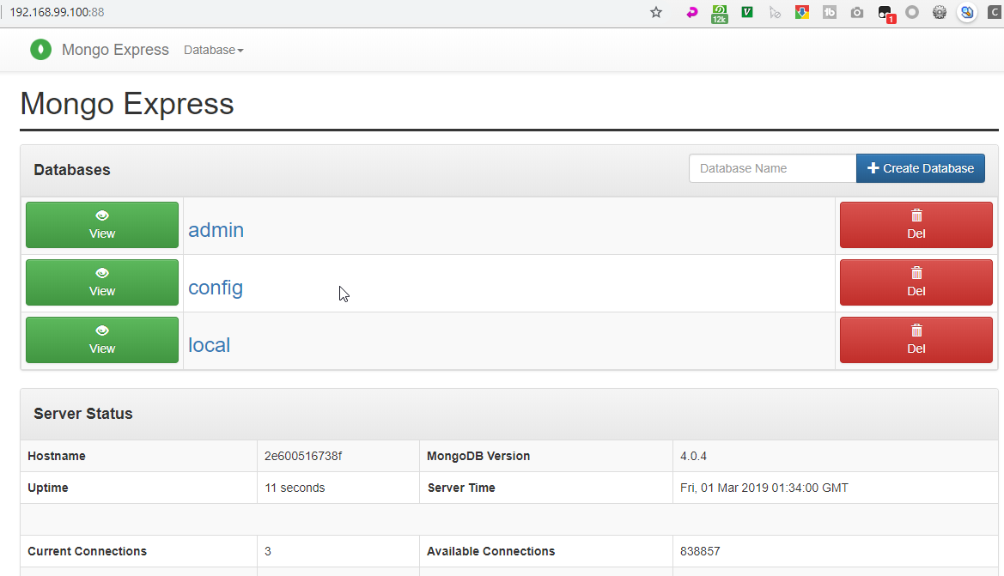Screen dimensions: 1004x576
Task: Expand the Database dropdown menu
Action: tap(213, 50)
